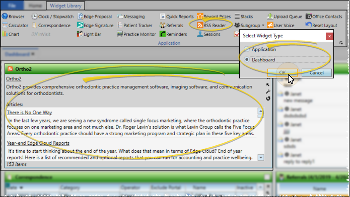Click the articles list up arrow

261,111
